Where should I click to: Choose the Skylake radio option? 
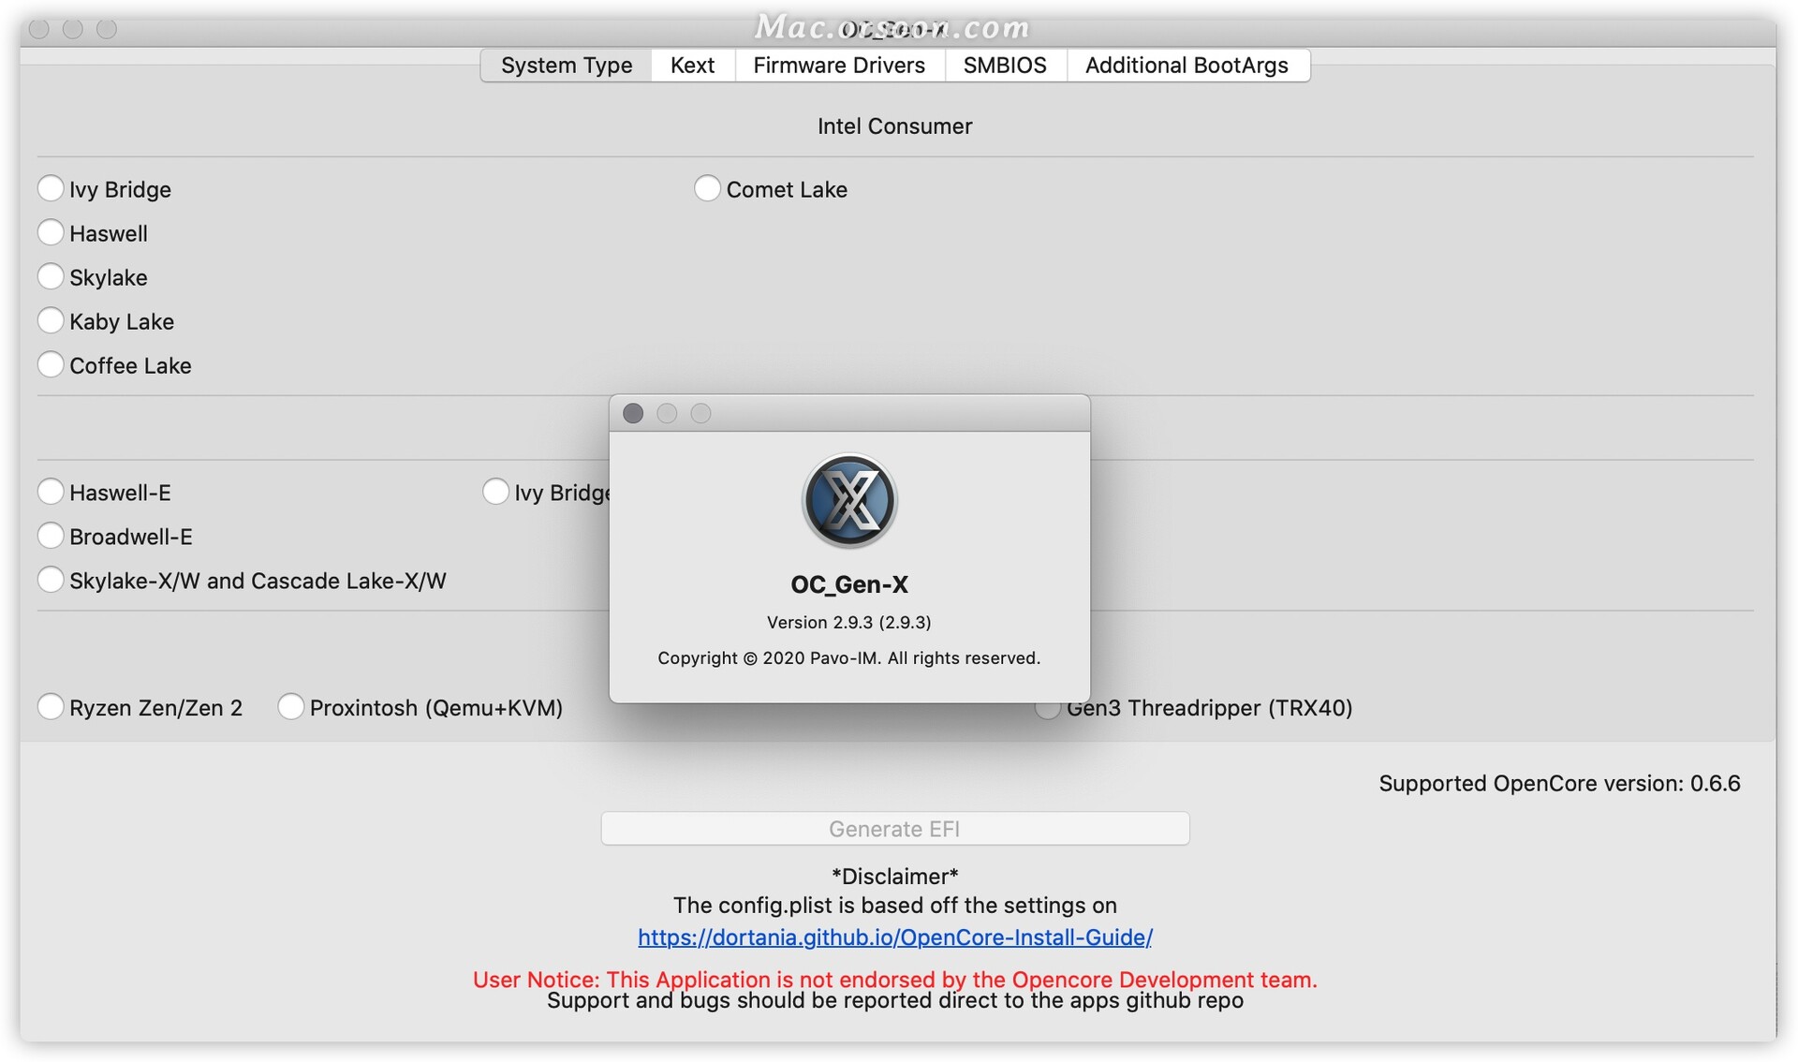51,276
